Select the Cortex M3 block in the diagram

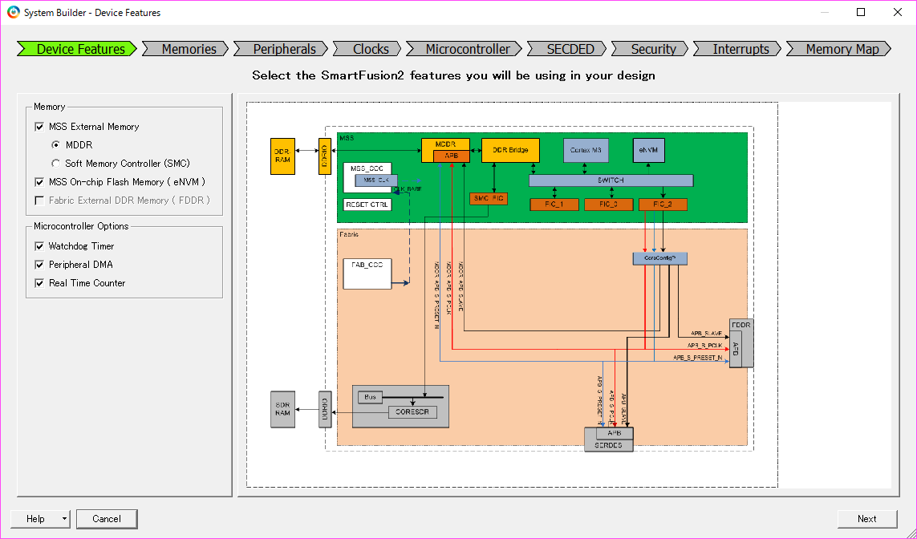coord(586,150)
